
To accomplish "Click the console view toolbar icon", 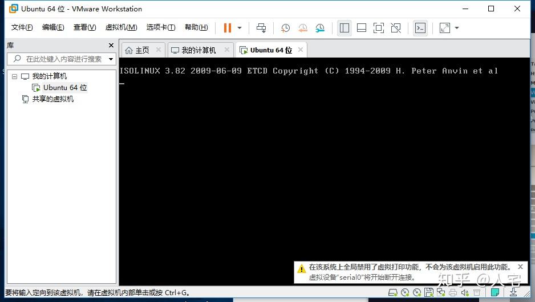I will 420,28.
